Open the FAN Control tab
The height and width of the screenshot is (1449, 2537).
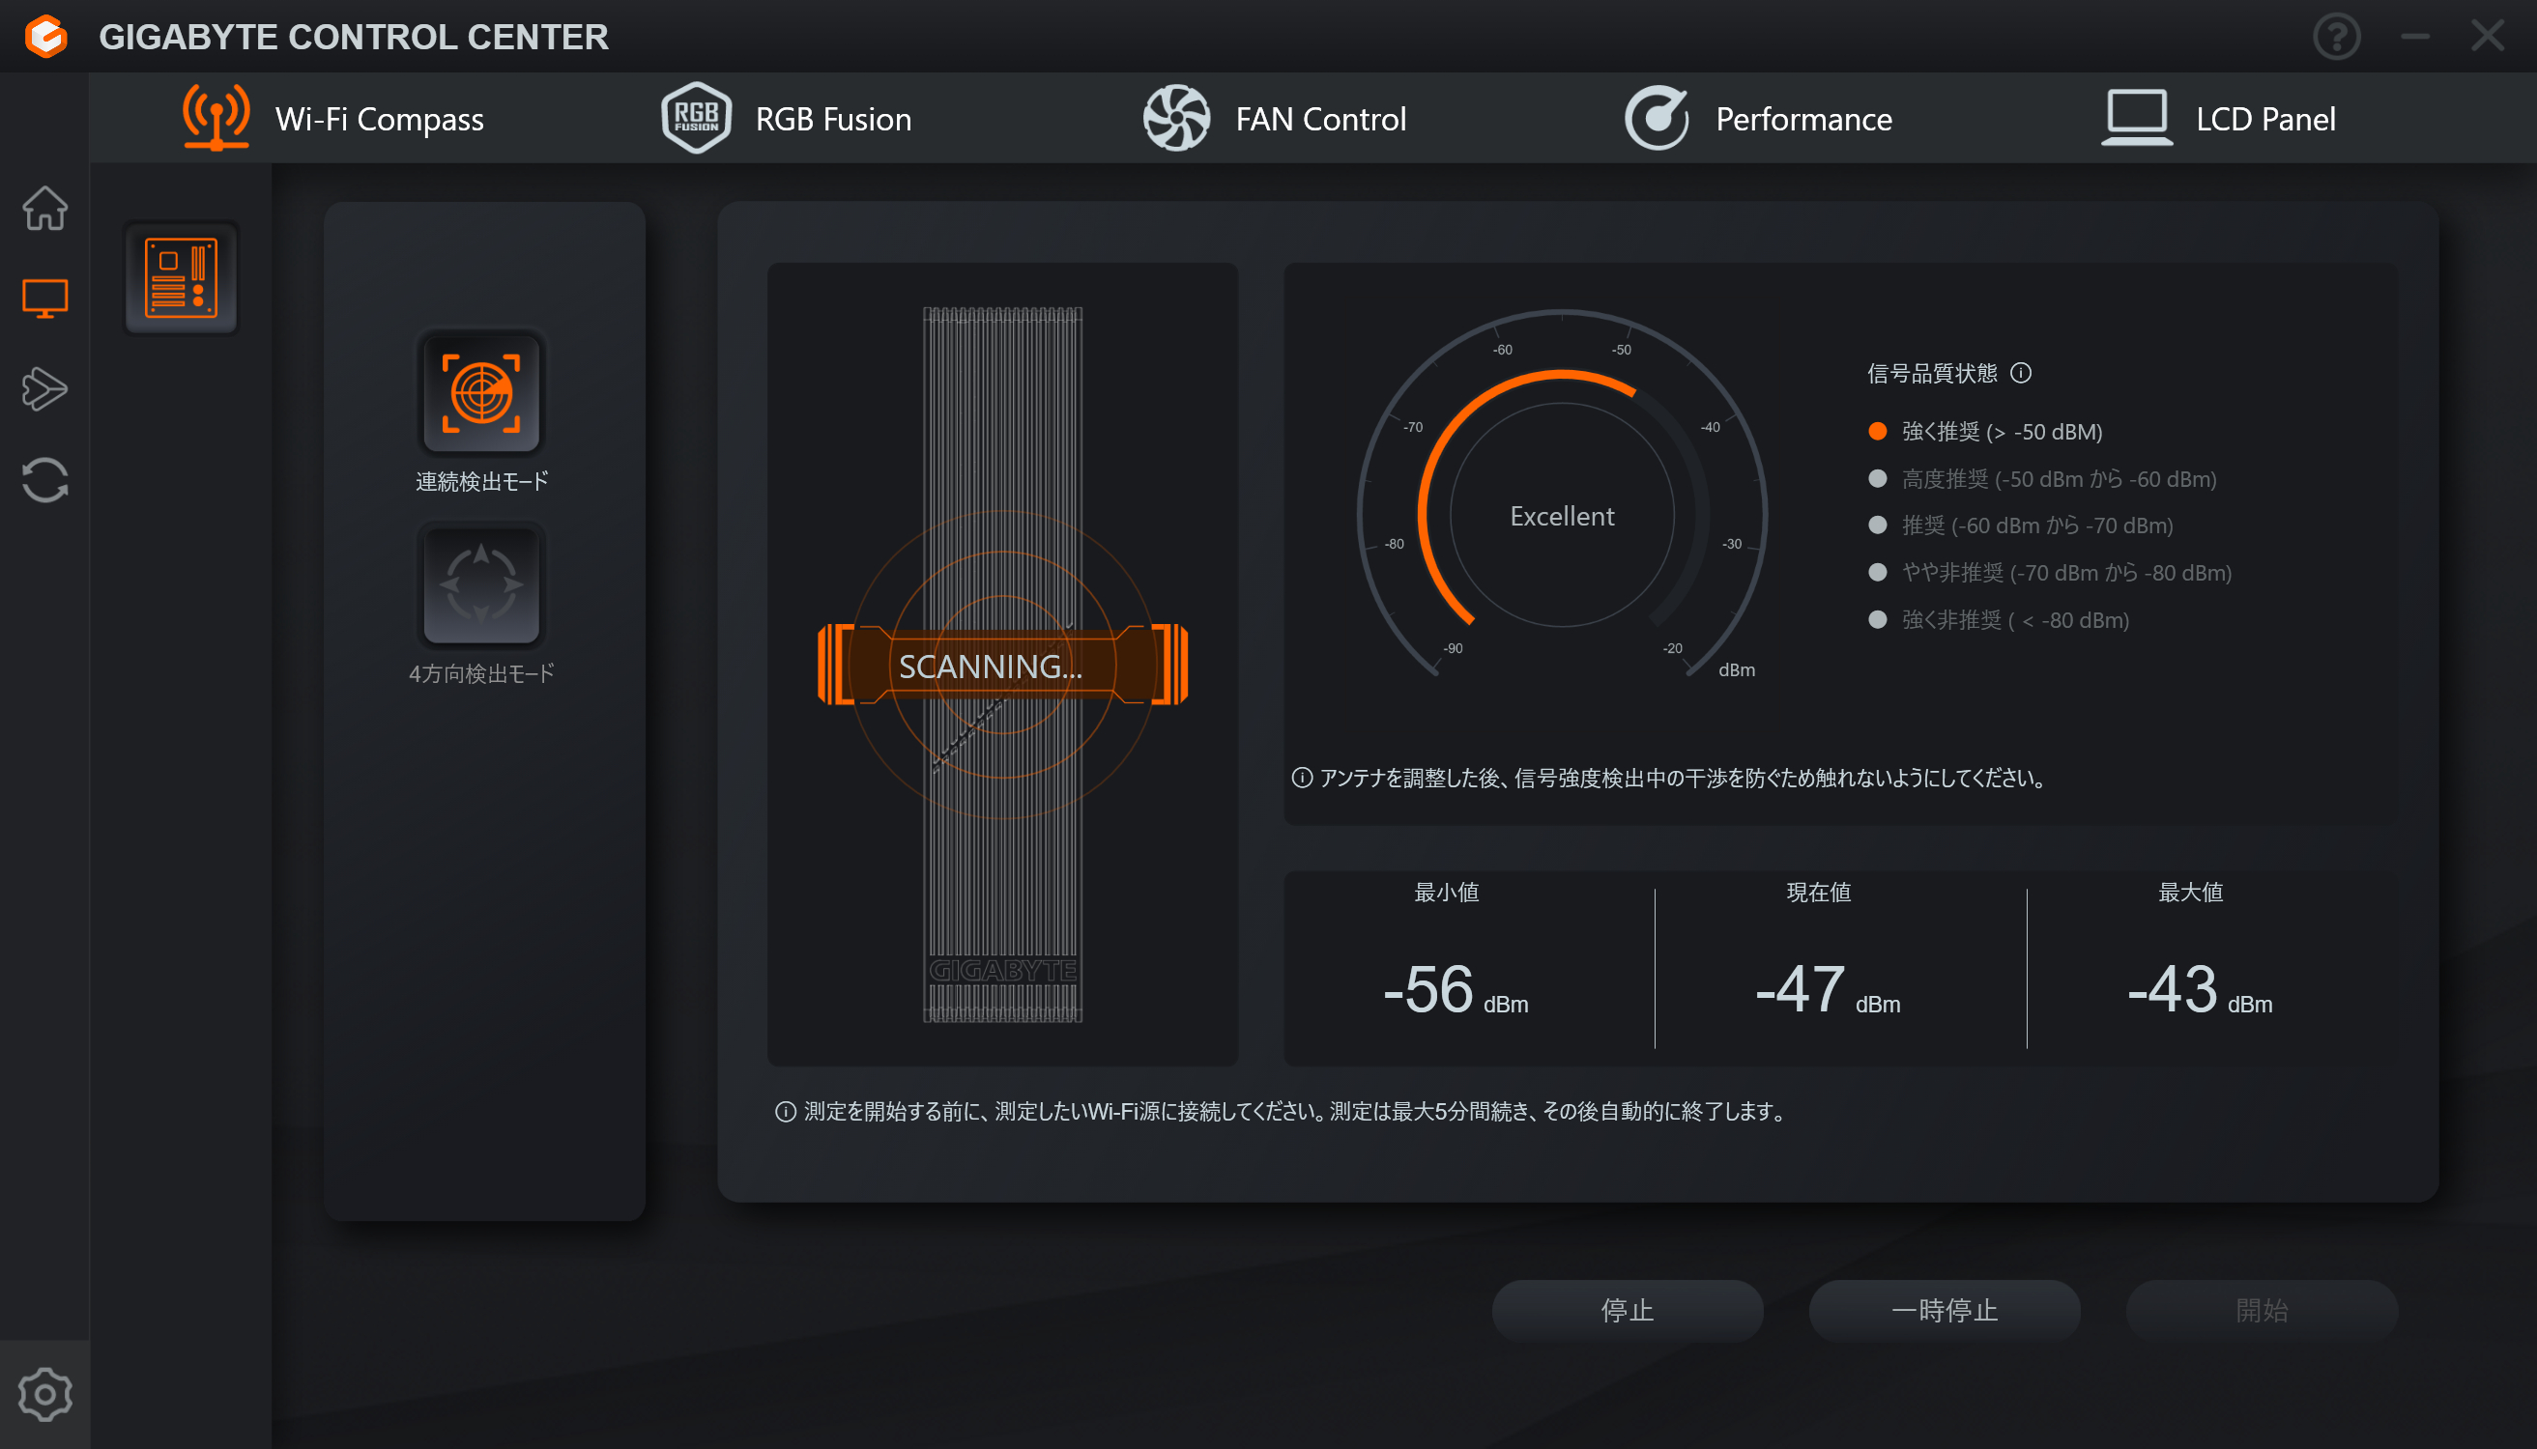[x=1275, y=119]
